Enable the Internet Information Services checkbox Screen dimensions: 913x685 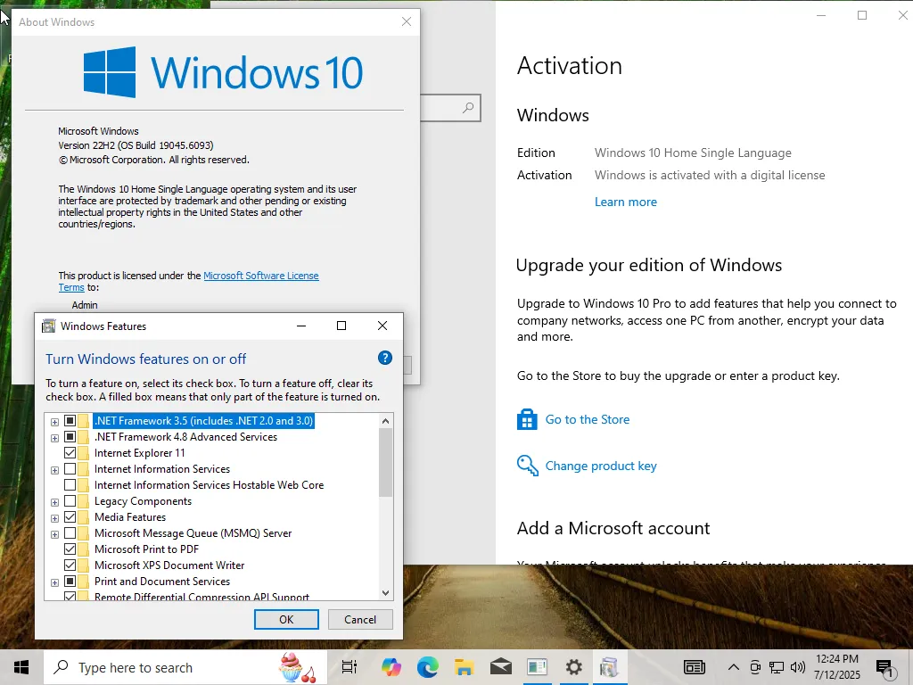tap(70, 469)
